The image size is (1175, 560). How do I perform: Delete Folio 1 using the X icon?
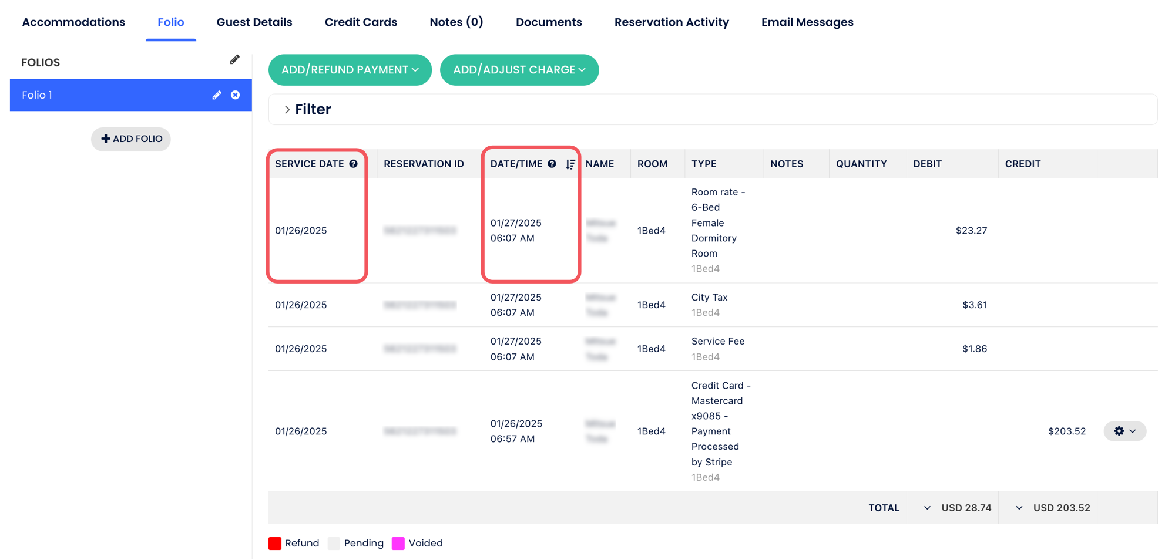[x=236, y=95]
